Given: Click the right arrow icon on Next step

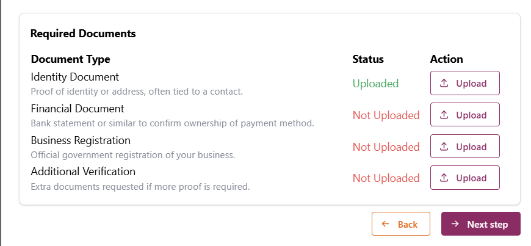Looking at the screenshot, I should tap(455, 224).
